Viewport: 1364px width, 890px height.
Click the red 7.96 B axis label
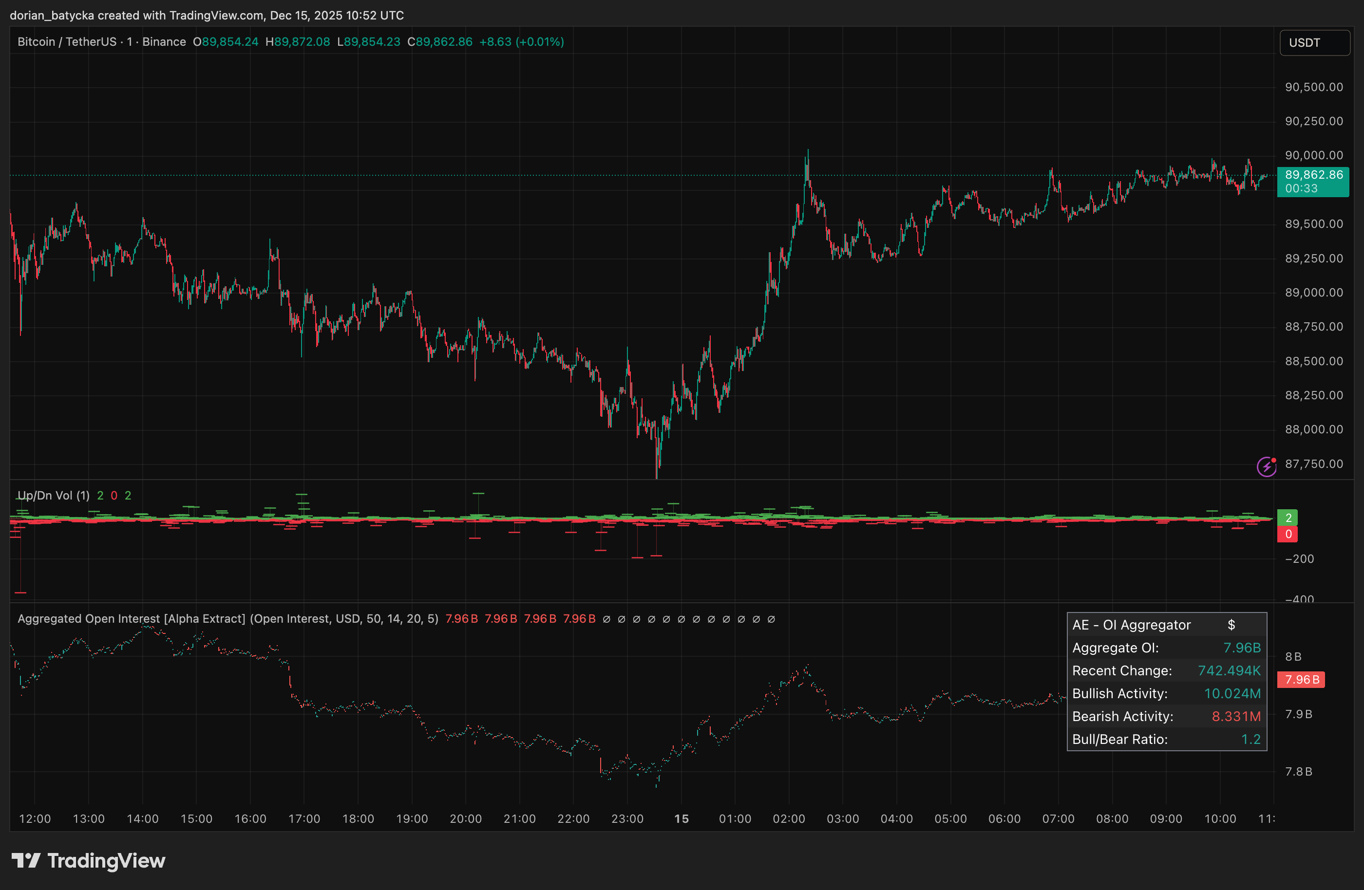coord(1301,680)
